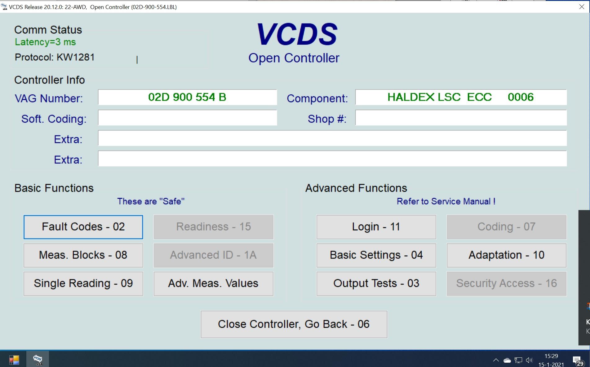This screenshot has height=367, width=590.
Task: Click the Component field
Action: pyautogui.click(x=461, y=97)
